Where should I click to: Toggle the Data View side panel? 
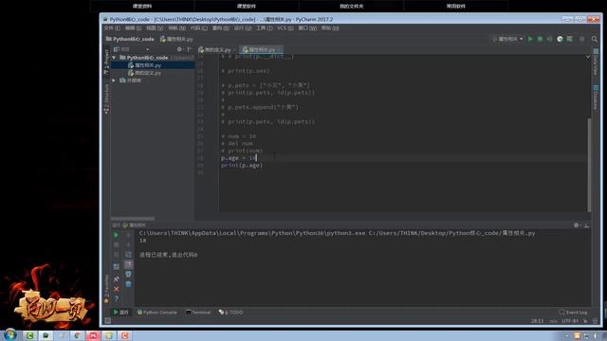[596, 63]
